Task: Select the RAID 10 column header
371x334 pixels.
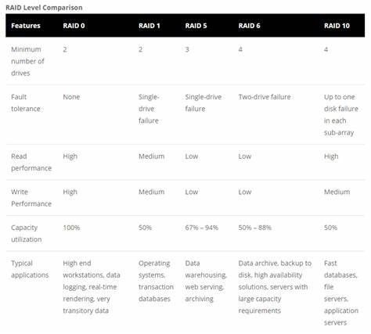Action: point(337,26)
